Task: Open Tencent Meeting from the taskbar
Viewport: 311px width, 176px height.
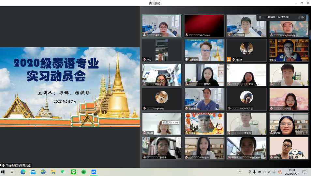Action: click(x=93, y=172)
